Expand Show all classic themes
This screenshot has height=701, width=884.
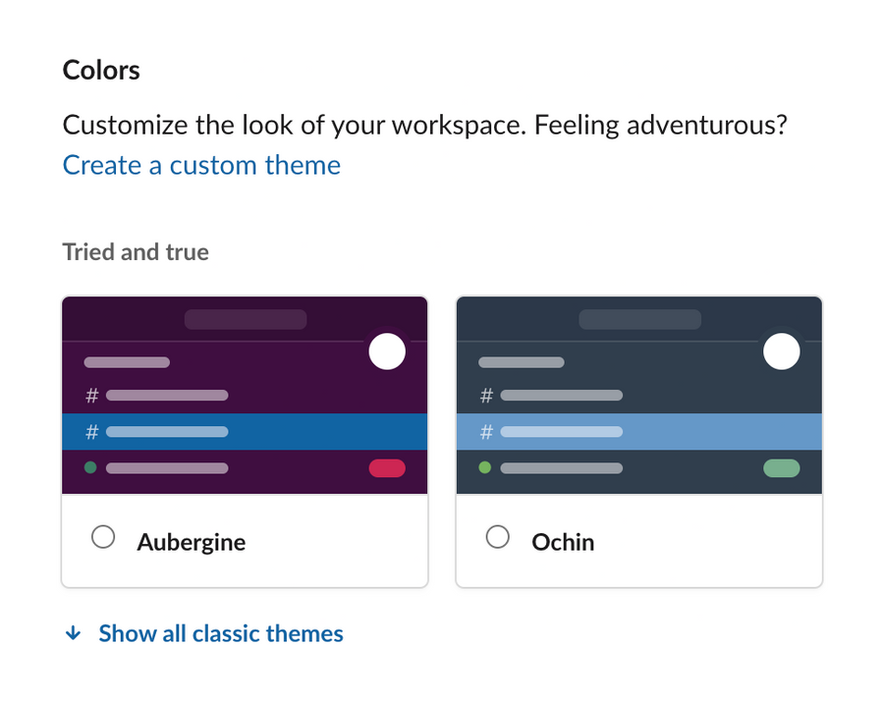[x=220, y=633]
